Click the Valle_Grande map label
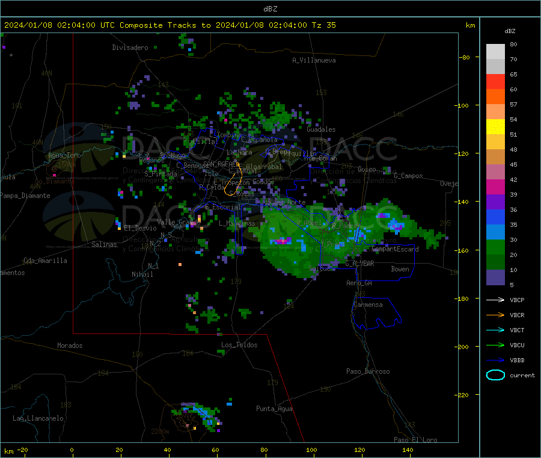Image resolution: width=541 pixels, height=458 pixels. pyautogui.click(x=179, y=221)
